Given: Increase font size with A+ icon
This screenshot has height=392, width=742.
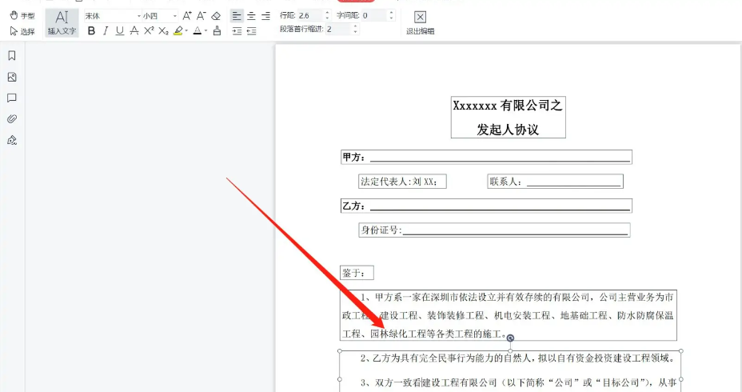Looking at the screenshot, I should 187,15.
